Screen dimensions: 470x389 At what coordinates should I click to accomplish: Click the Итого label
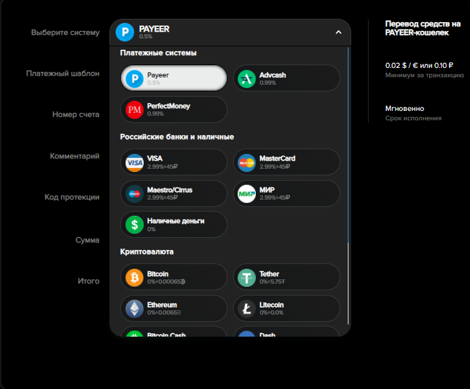click(89, 281)
